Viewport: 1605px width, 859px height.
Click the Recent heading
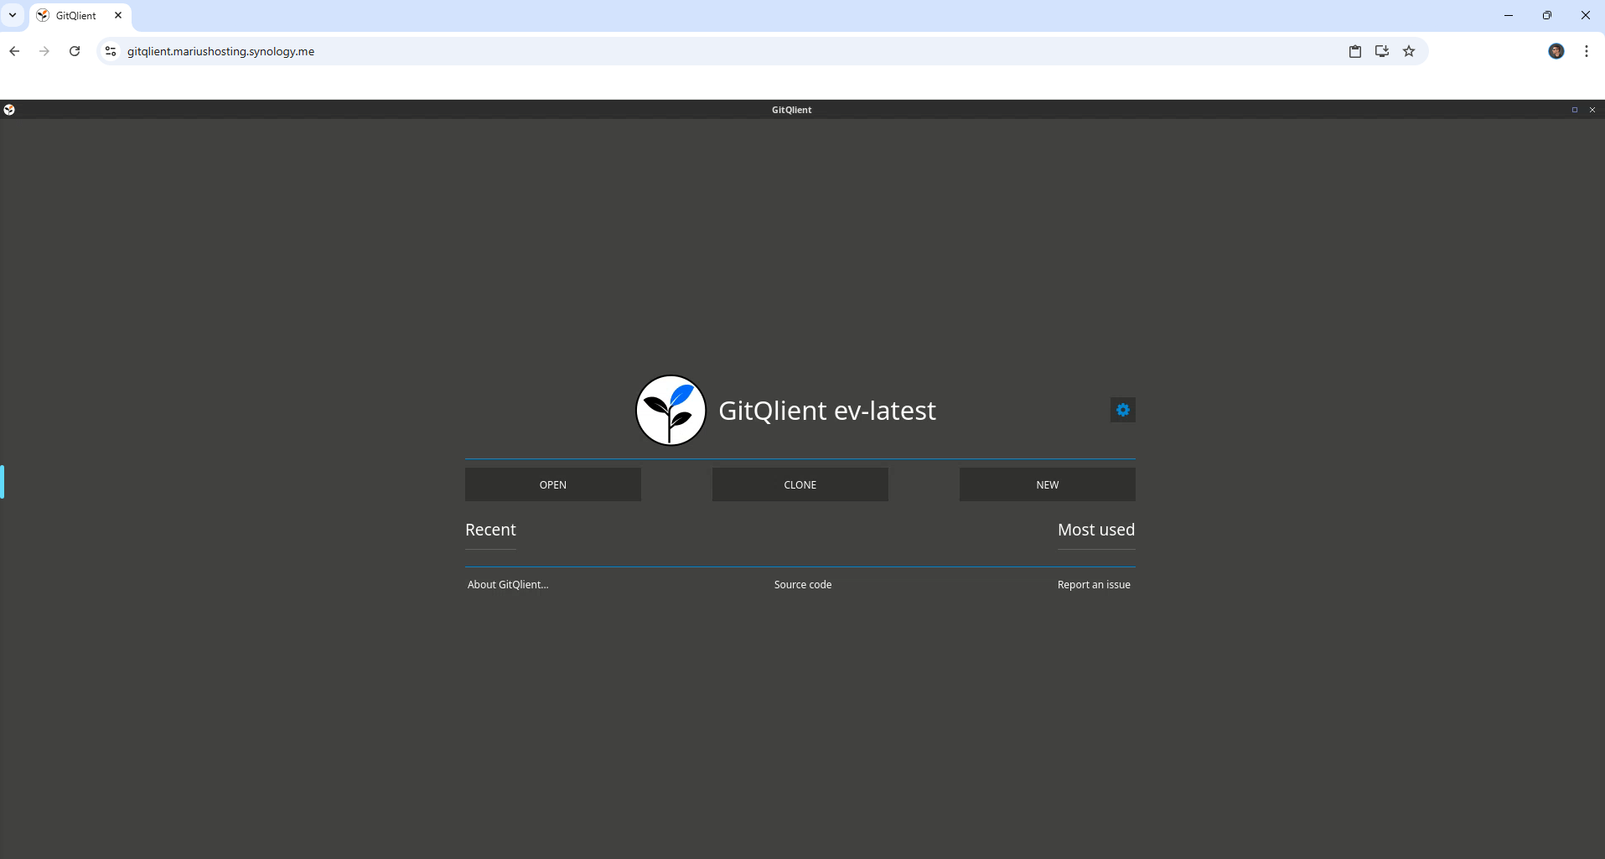point(490,530)
